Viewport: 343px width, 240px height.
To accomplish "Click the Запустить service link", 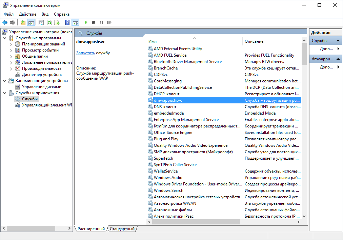I will 85,53.
